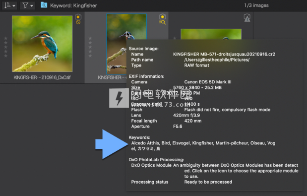This screenshot has height=196, width=307.
Task: Select the kingfisher DxO.tif thumbnail image
Action: click(42, 44)
